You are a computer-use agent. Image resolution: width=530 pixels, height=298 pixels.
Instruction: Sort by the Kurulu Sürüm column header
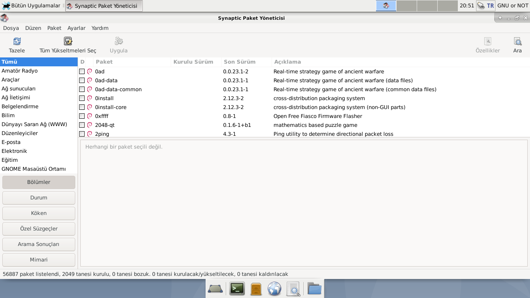click(x=196, y=62)
